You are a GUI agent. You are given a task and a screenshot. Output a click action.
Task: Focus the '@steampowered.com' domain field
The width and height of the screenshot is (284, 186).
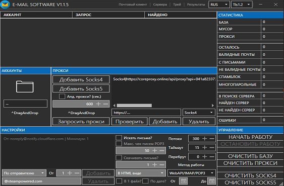(41, 181)
